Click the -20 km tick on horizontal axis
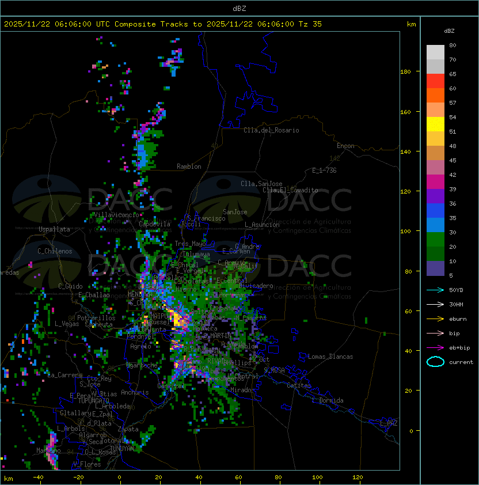This screenshot has height=485, width=479. 78,478
